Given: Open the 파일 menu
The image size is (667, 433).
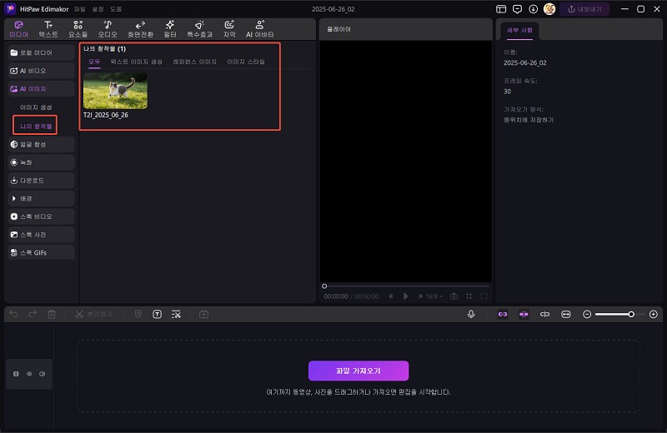Looking at the screenshot, I should 79,9.
